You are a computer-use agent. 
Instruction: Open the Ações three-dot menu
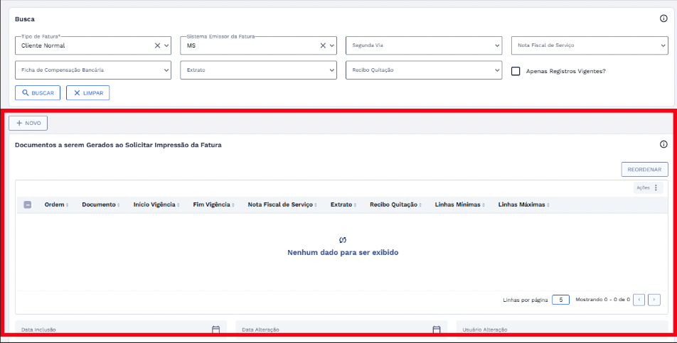[x=656, y=188]
